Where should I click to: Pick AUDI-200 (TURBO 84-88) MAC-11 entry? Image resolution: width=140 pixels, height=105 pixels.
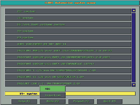click(68, 44)
